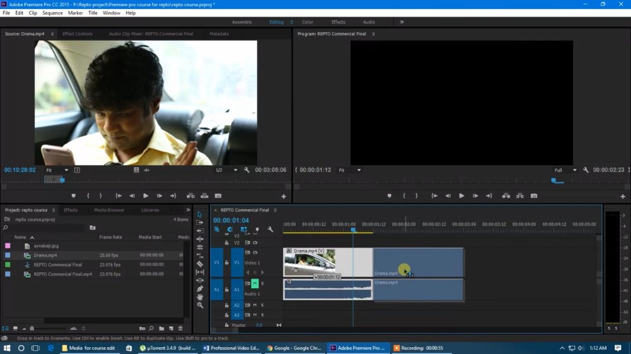Image resolution: width=631 pixels, height=354 pixels.
Task: Toggle snap in timeline
Action: [x=230, y=229]
